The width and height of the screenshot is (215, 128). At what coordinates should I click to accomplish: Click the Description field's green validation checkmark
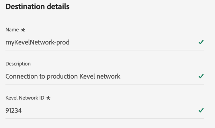click(201, 76)
